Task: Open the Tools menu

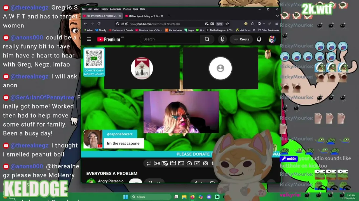Action: [x=135, y=9]
